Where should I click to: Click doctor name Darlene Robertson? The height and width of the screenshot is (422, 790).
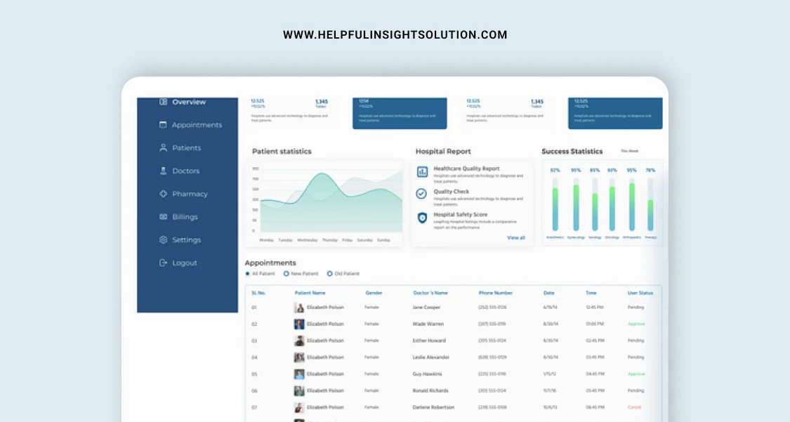(x=433, y=407)
